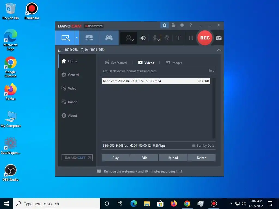Click the pause recording icon

point(191,38)
